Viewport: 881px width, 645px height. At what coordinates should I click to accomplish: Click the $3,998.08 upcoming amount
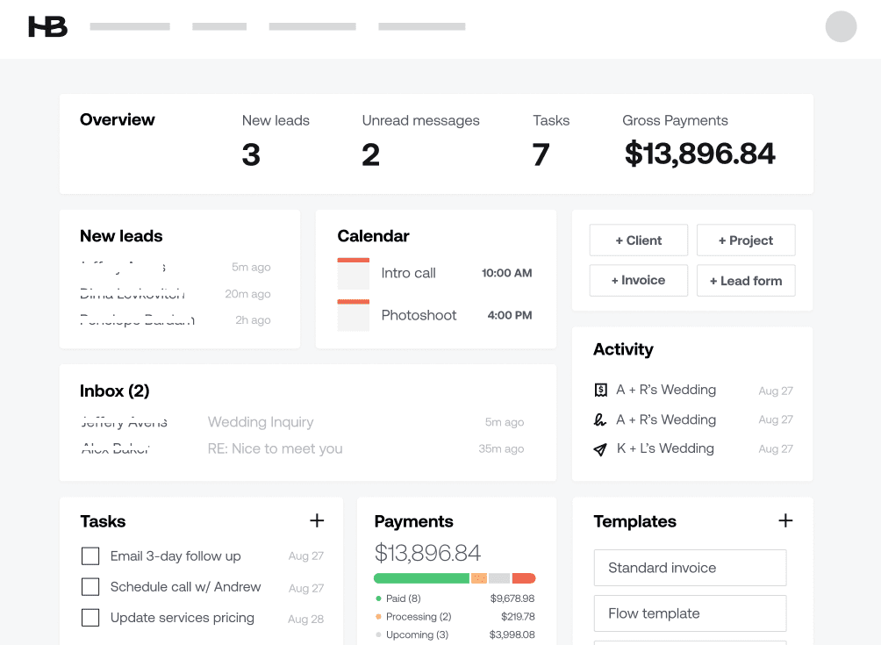pyautogui.click(x=512, y=634)
